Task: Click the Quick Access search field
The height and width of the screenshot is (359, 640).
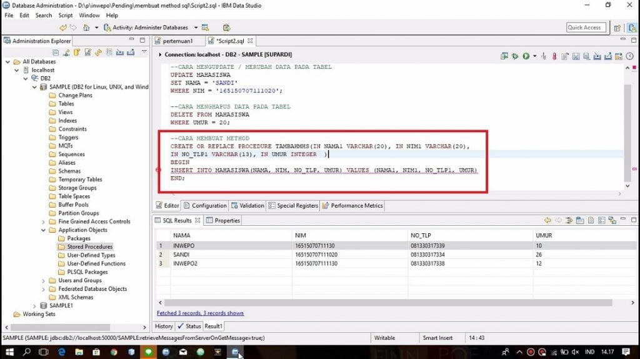Action: (584, 28)
